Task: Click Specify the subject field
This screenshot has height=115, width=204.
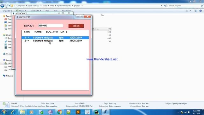Action: pos(180,103)
